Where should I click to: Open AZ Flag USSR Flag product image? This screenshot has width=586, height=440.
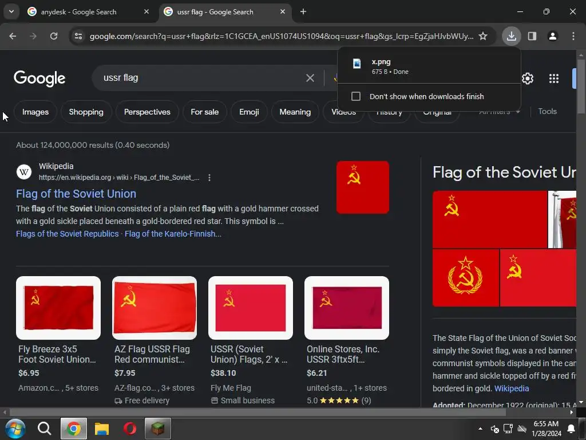click(155, 308)
